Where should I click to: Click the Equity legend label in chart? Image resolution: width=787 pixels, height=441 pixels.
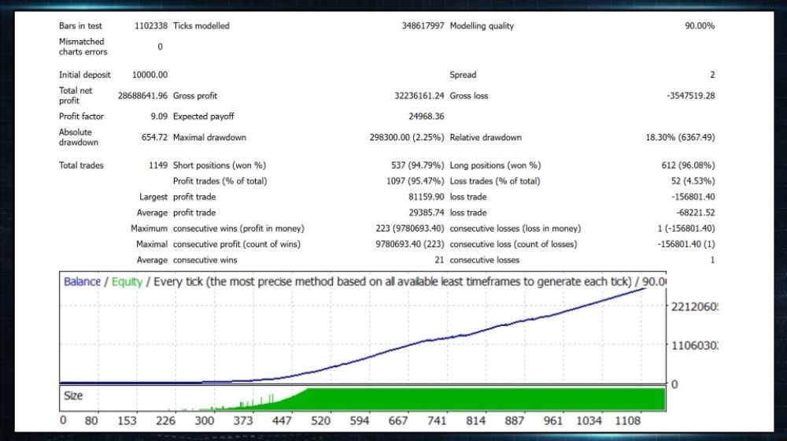pos(127,282)
